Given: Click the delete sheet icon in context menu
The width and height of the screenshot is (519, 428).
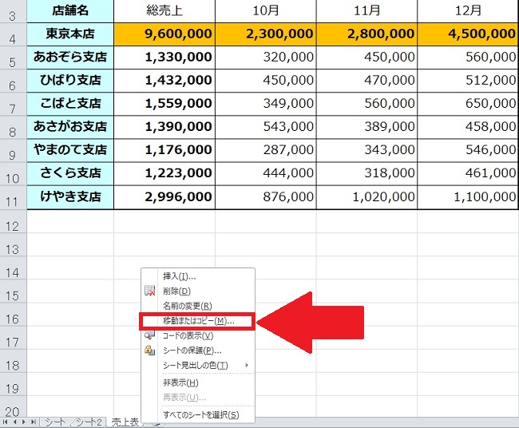Looking at the screenshot, I should 149,291.
